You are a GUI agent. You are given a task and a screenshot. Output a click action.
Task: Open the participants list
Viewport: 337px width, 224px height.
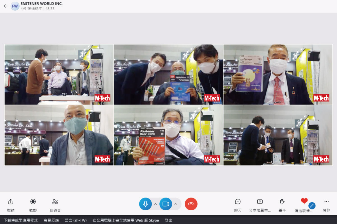pyautogui.click(x=55, y=202)
